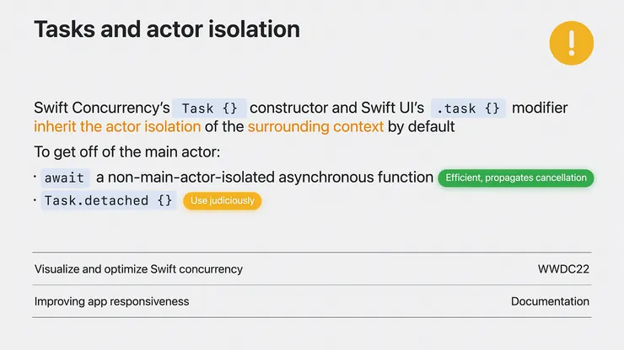
Task: Select the ".task {}" modifier code token
Action: 469,109
